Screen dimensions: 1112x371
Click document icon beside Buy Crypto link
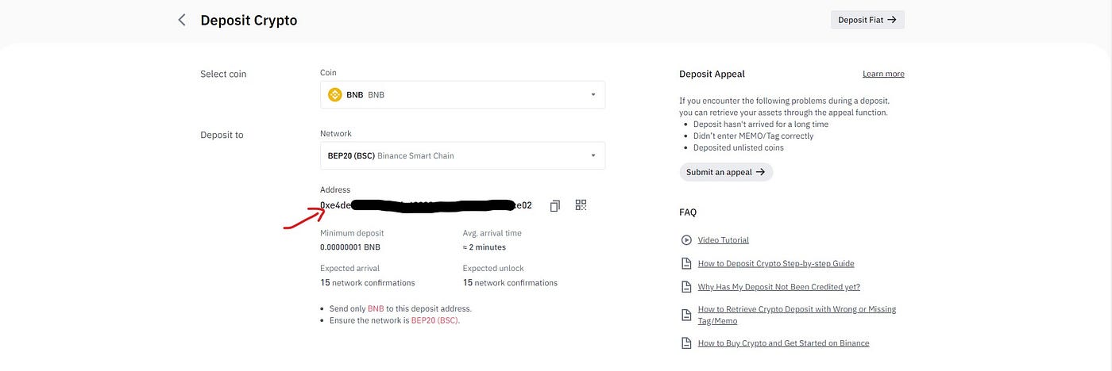(x=686, y=343)
